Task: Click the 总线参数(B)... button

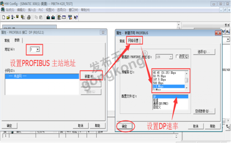Action: (x=204, y=111)
